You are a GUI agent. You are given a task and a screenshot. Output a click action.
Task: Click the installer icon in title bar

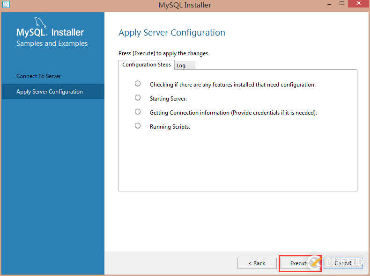pos(6,5)
